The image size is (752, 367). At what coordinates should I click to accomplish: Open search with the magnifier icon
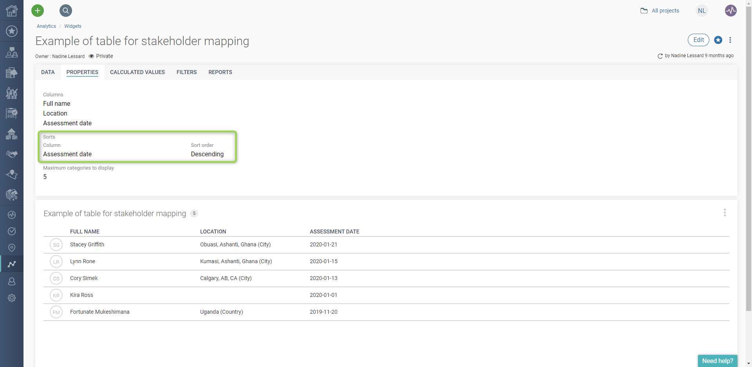click(x=66, y=11)
